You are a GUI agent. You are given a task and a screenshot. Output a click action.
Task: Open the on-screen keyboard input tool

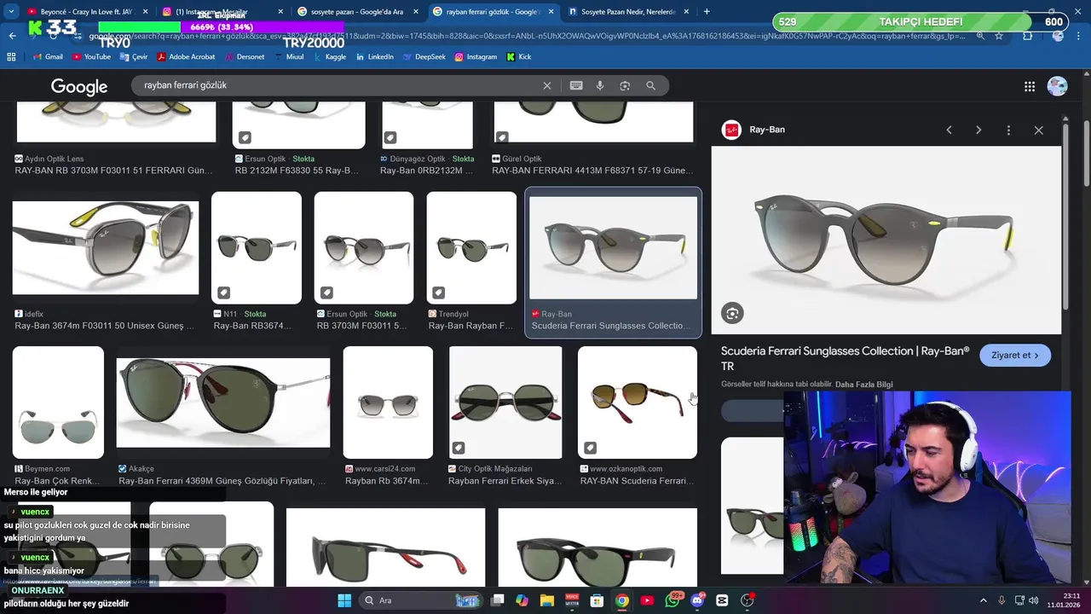click(x=576, y=85)
